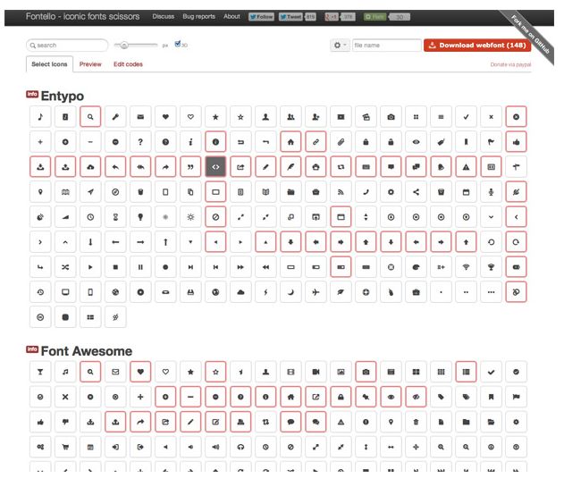The image size is (564, 495).
Task: Deselect the highlighted Entypo code brackets icon
Action: tap(215, 167)
